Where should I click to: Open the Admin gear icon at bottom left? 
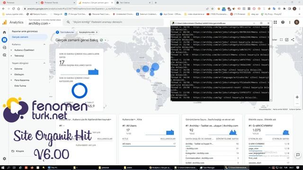click(4, 159)
